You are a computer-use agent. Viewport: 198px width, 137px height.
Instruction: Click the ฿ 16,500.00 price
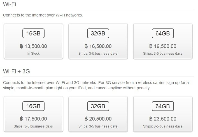pos(98,46)
